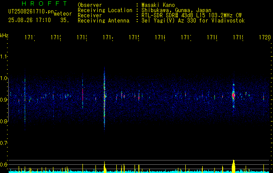Click the word meteor
The image size is (273, 173).
coord(63,14)
